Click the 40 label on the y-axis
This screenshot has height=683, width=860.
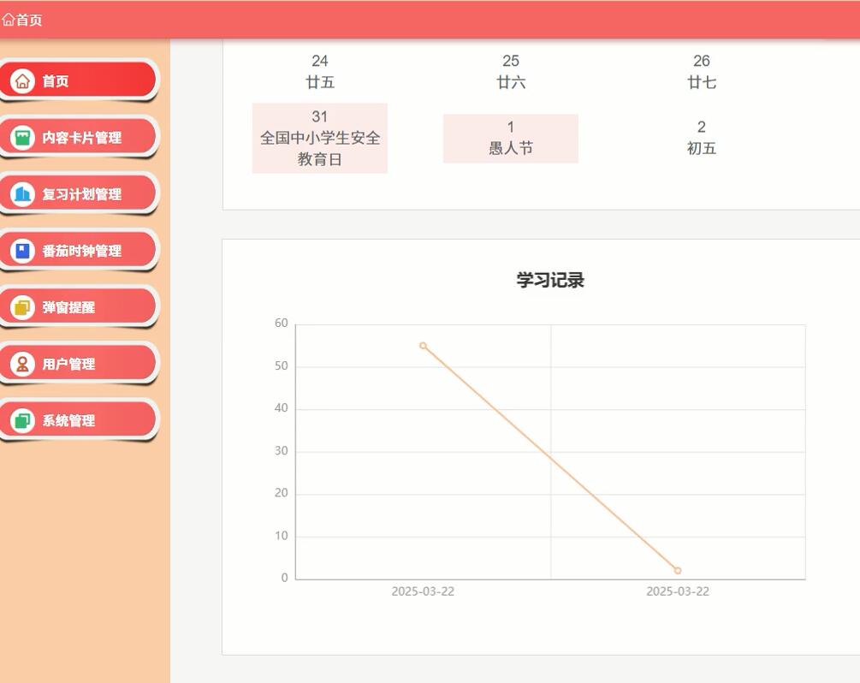click(282, 408)
